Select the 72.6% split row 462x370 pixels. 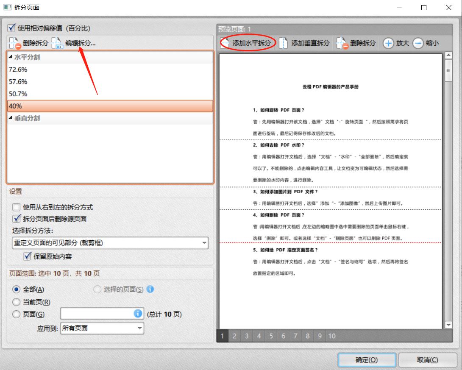(110, 70)
